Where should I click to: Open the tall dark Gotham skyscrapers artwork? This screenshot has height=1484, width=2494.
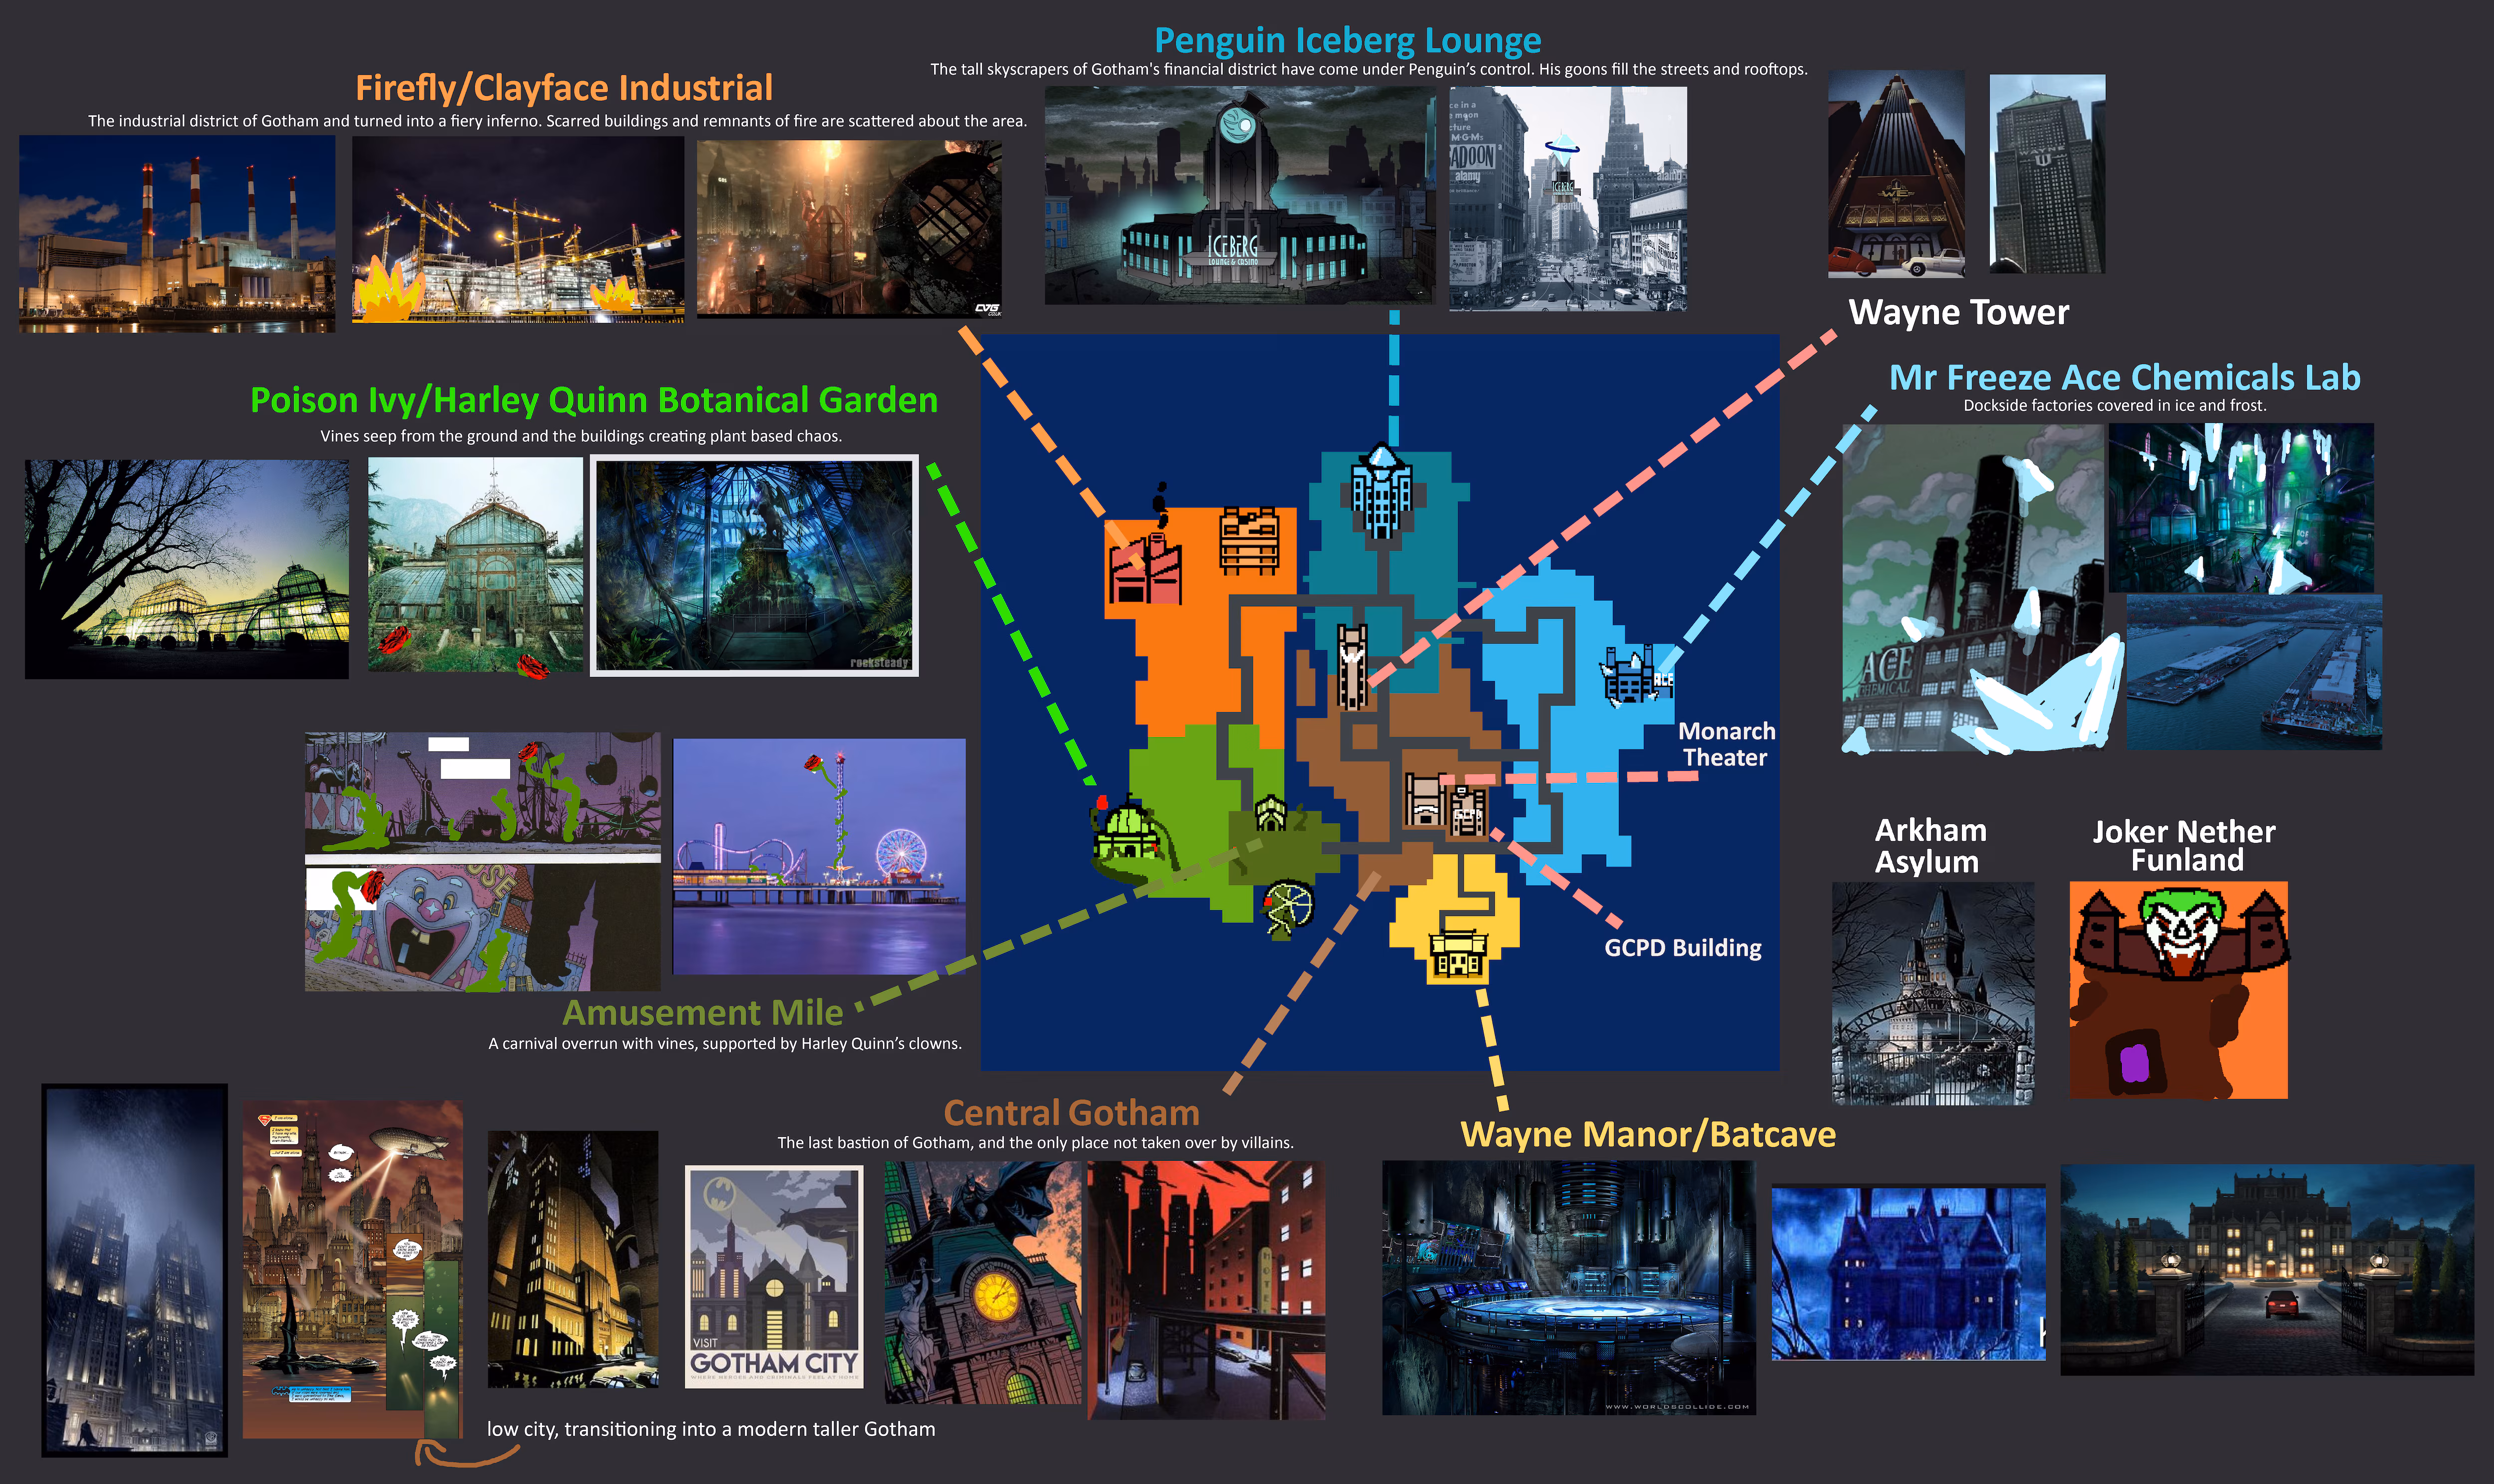(x=135, y=1270)
